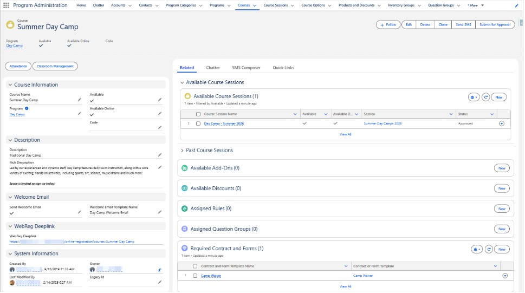Image resolution: width=525 pixels, height=293 pixels.
Task: Refresh the Available Course Sessions list
Action: pos(486,97)
